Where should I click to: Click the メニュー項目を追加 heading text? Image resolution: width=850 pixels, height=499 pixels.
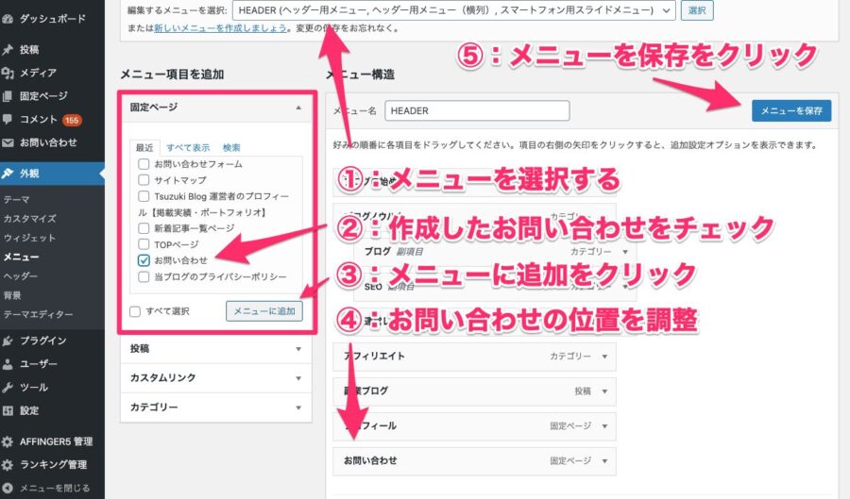point(172,75)
